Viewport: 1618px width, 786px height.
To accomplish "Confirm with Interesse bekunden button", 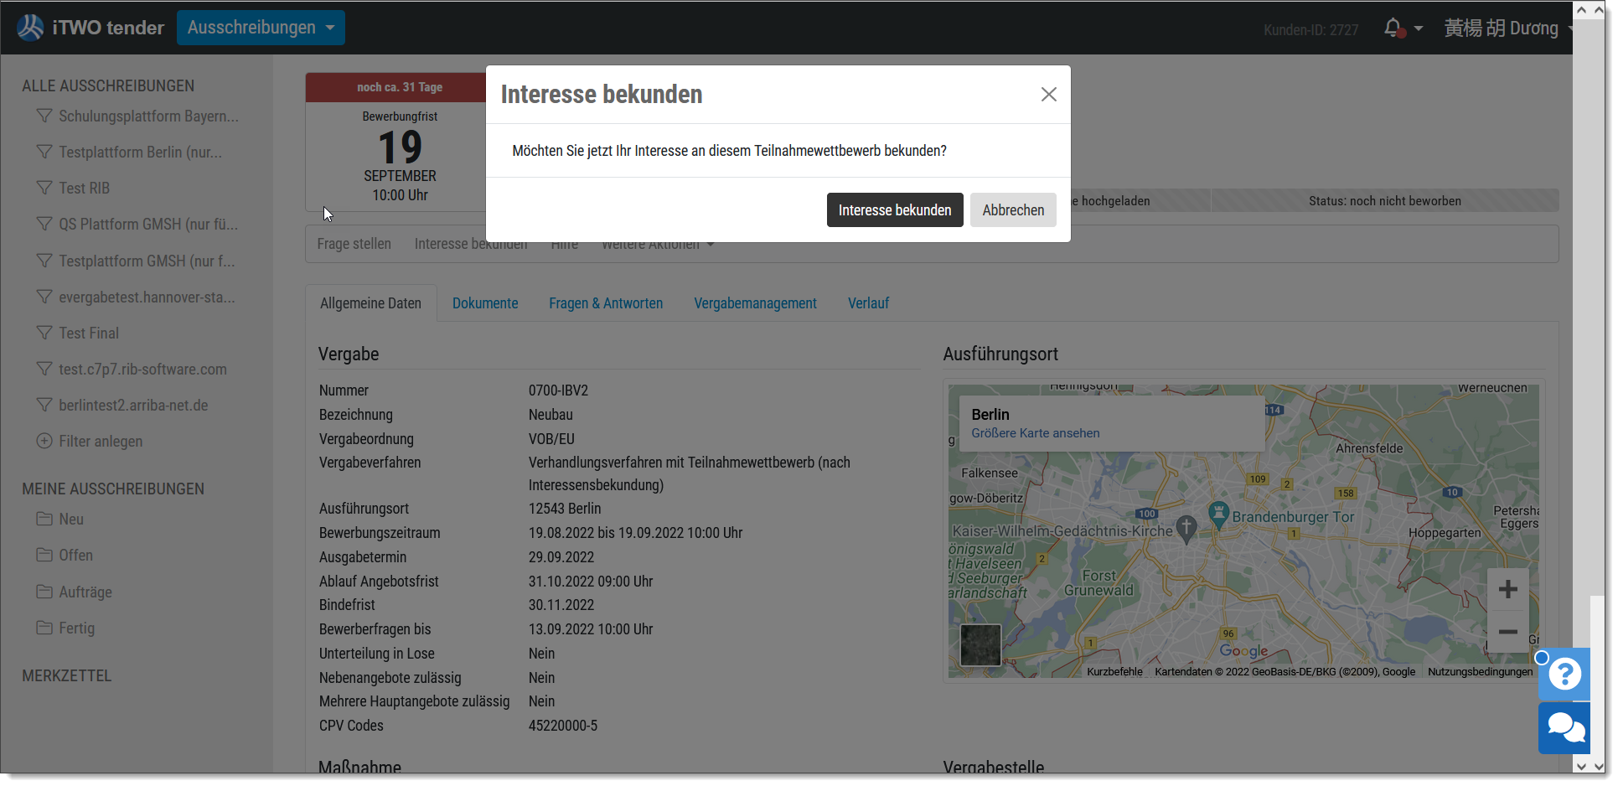I will [x=894, y=210].
